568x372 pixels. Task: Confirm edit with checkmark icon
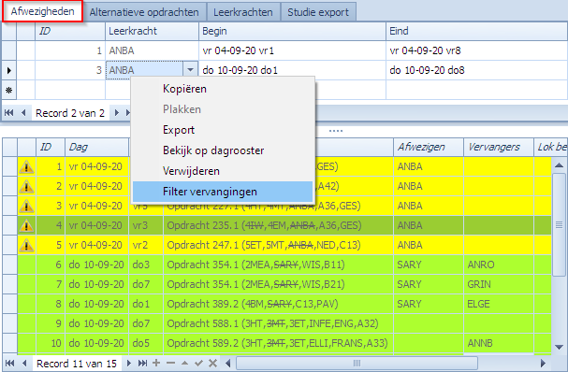pyautogui.click(x=198, y=363)
